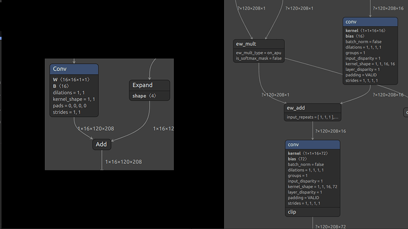Click strides = 1, 1 in the Conv node

67,112
